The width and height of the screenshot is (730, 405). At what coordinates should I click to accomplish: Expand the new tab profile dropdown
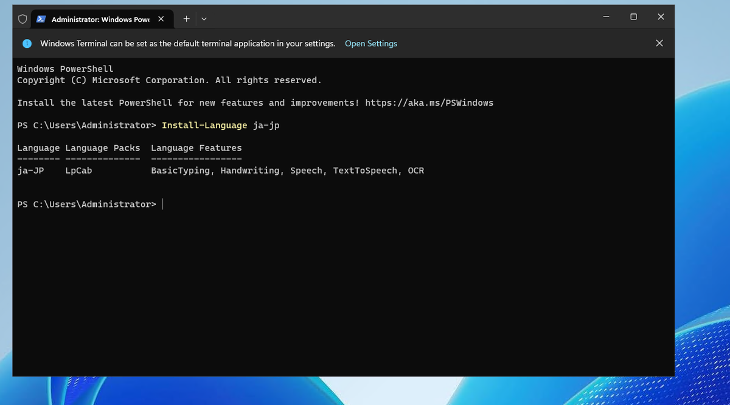pos(204,19)
